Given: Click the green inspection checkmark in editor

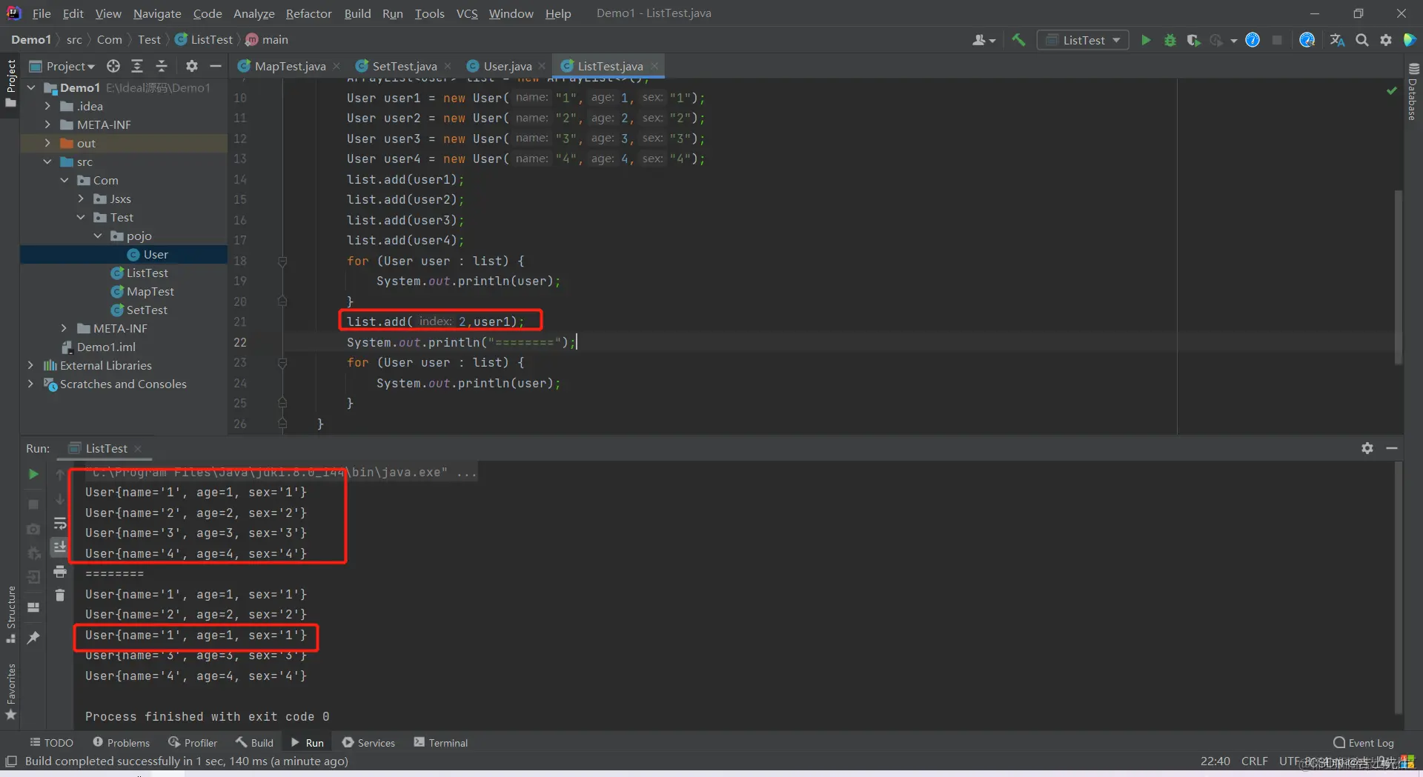Looking at the screenshot, I should (1392, 90).
